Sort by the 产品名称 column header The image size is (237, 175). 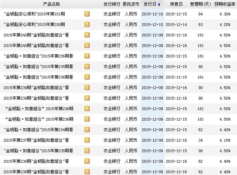(x=51, y=4)
